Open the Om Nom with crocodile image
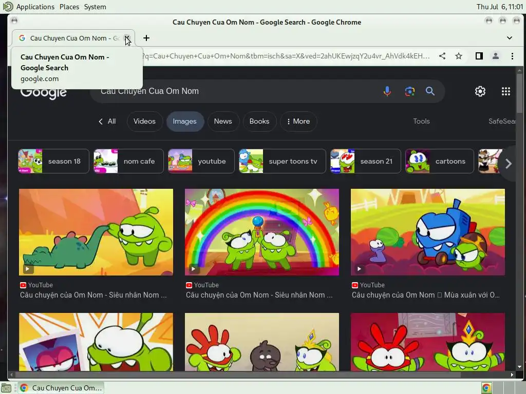Screen dimensions: 526x394 click(96, 232)
